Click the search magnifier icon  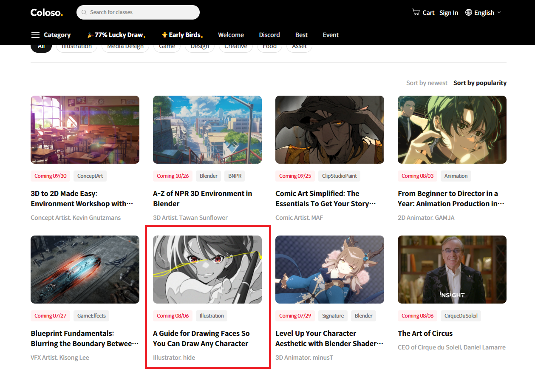tap(84, 12)
